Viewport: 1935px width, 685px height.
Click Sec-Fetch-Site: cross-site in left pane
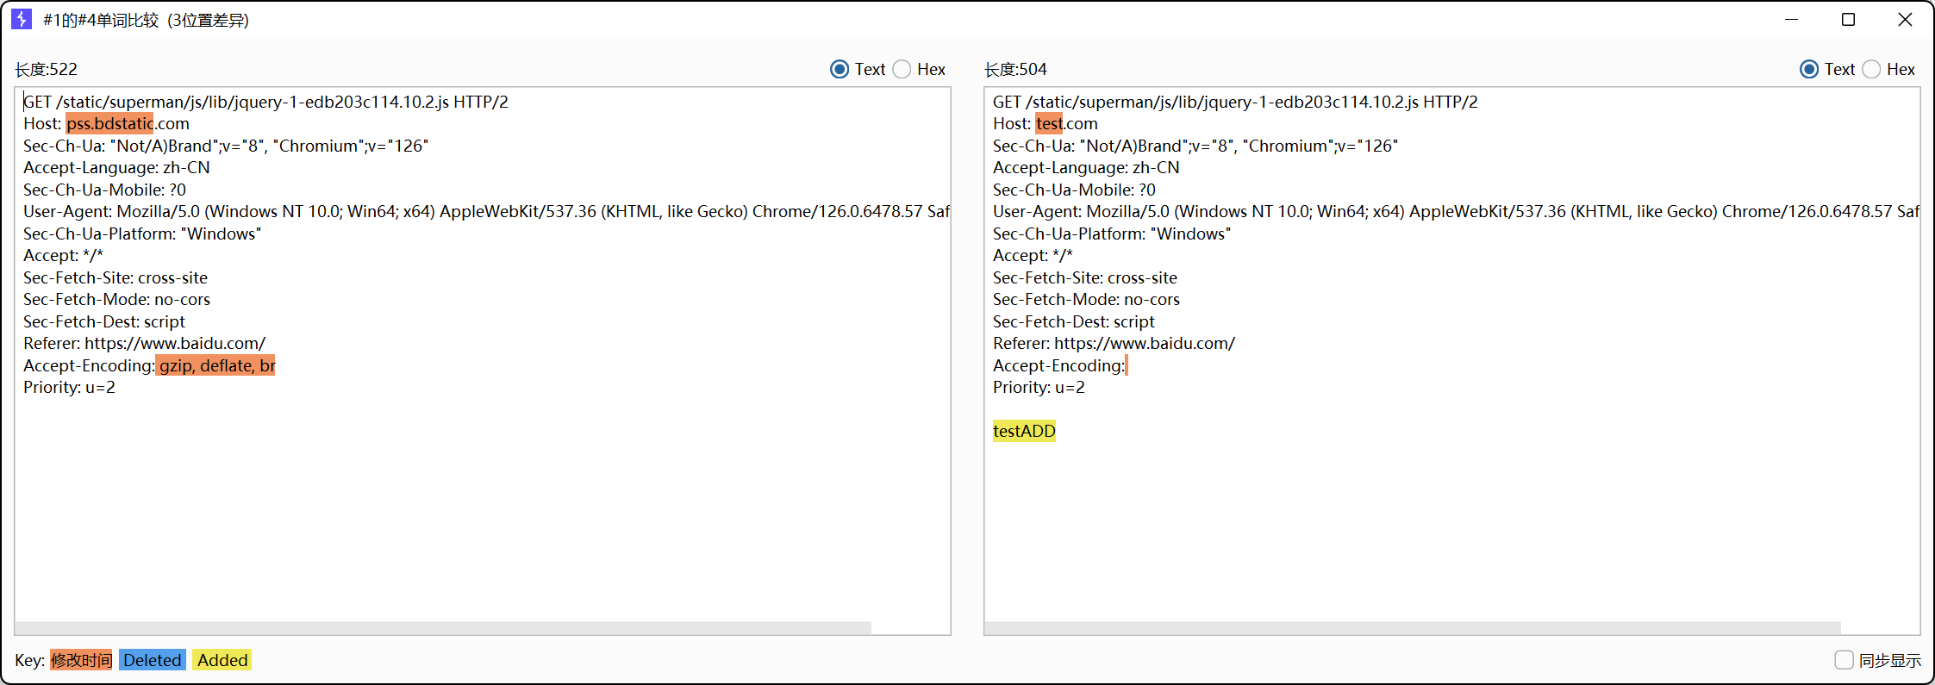point(115,277)
